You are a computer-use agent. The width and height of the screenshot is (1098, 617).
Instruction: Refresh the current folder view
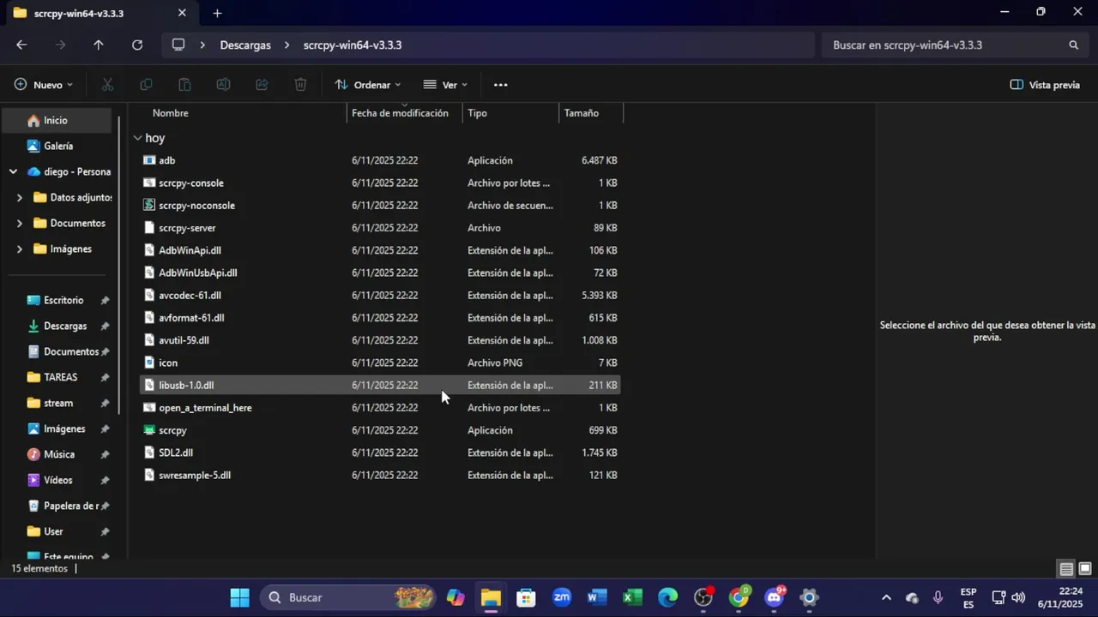pyautogui.click(x=137, y=45)
